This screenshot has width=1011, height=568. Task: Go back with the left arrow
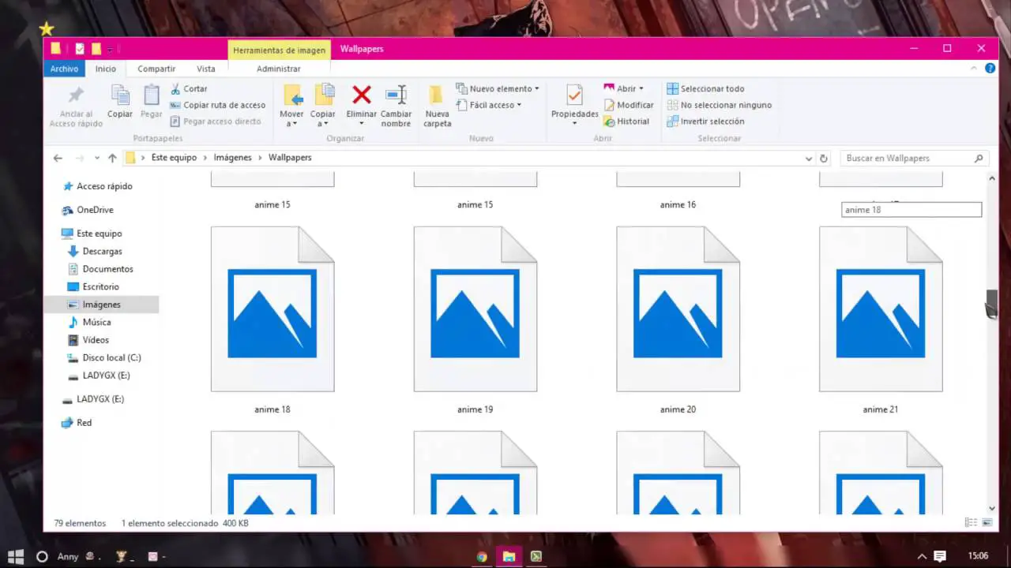coord(58,158)
